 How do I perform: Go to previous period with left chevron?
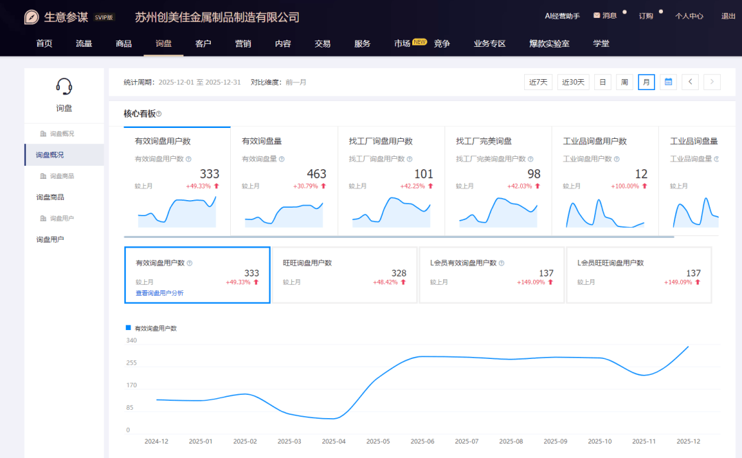pyautogui.click(x=690, y=82)
